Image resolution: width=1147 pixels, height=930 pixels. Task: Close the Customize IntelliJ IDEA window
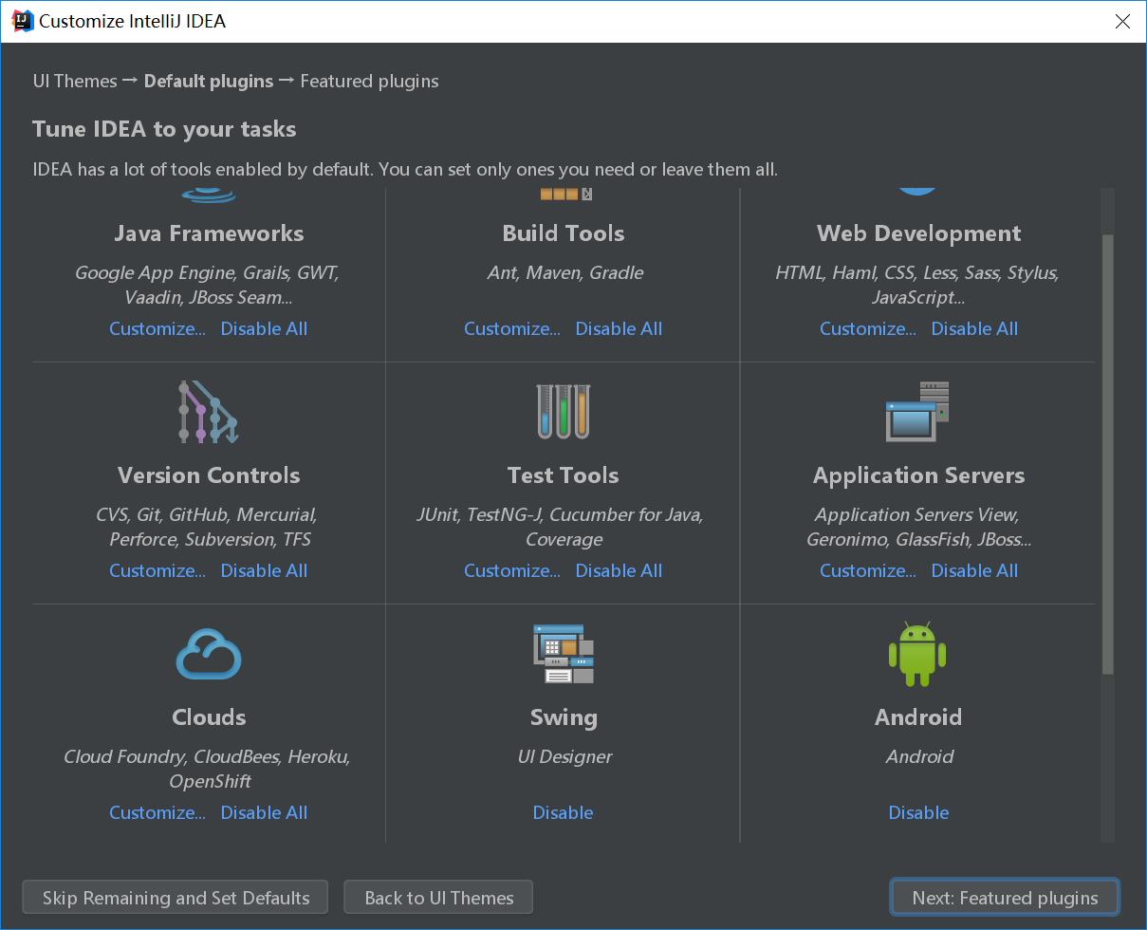[1122, 21]
